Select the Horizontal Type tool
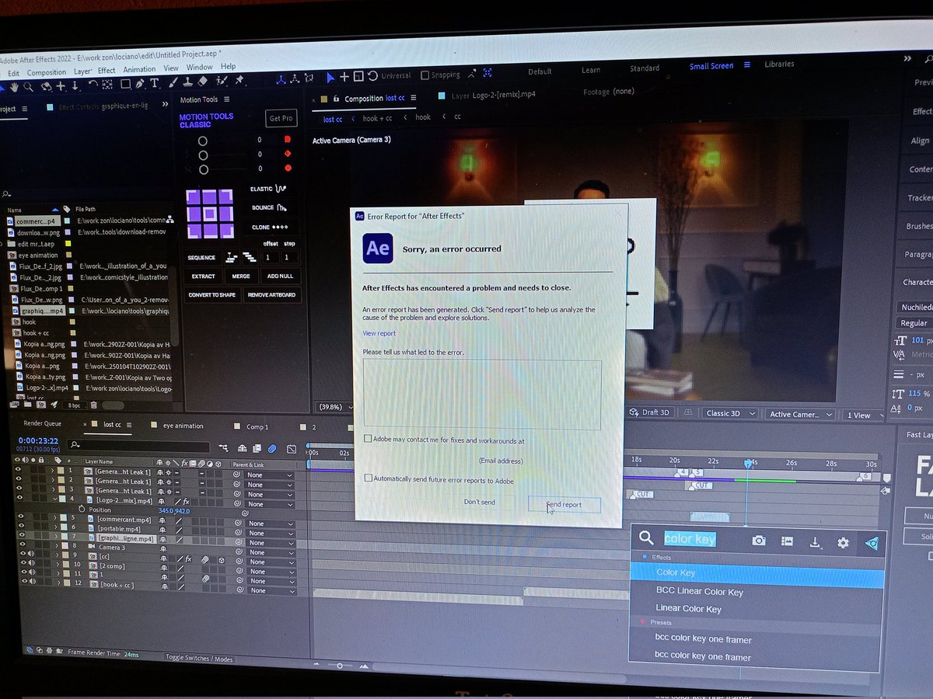Viewport: 933px width, 699px height. [x=154, y=83]
